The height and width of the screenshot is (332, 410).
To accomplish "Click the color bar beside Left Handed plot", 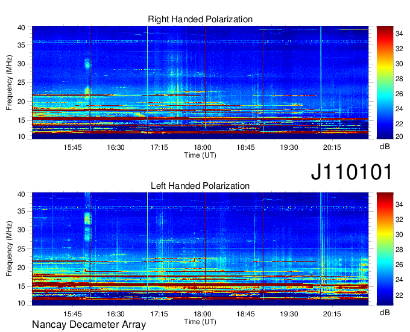I will [385, 249].
